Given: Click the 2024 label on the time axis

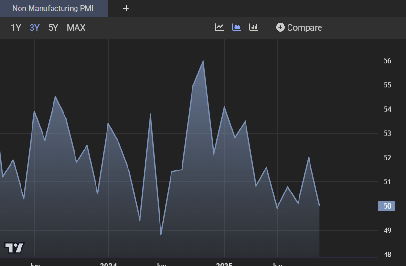Looking at the screenshot, I should point(108,263).
